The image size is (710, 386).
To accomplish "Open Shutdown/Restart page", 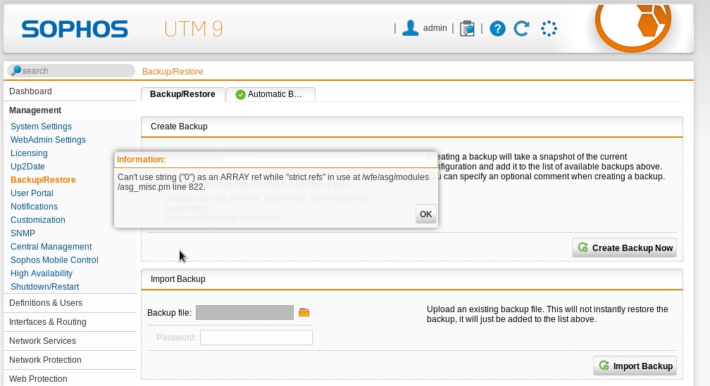I will pos(45,287).
